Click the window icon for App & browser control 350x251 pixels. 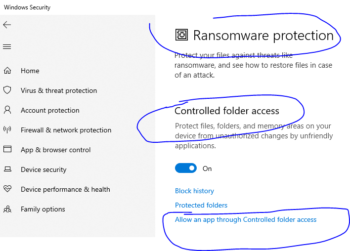pyautogui.click(x=7, y=149)
